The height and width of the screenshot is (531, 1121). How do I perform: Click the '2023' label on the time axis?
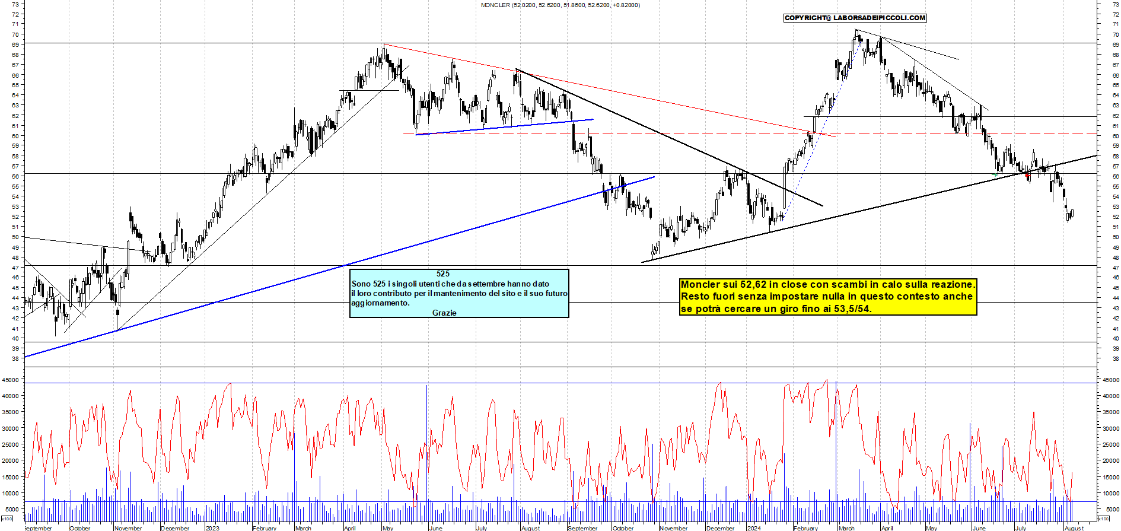[212, 528]
